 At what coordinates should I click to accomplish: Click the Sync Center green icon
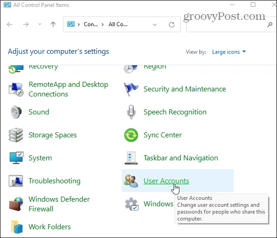click(x=131, y=135)
